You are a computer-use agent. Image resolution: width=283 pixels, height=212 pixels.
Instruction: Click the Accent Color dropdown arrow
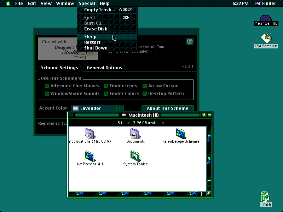[120, 108]
